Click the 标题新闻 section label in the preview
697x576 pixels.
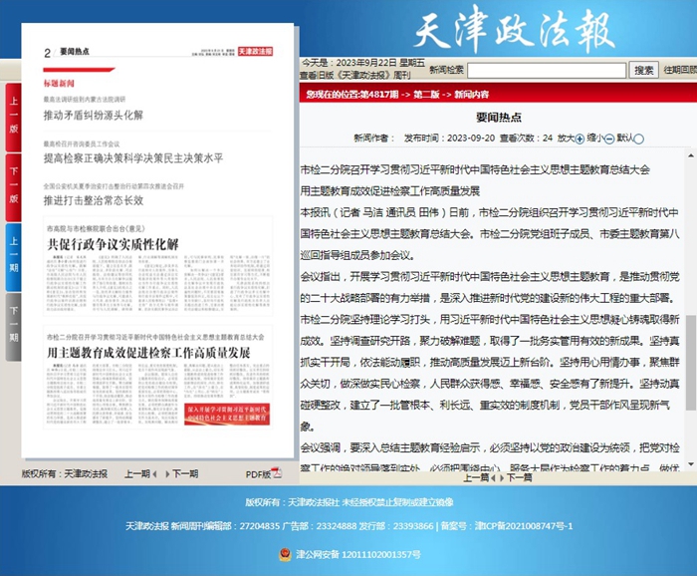(59, 84)
